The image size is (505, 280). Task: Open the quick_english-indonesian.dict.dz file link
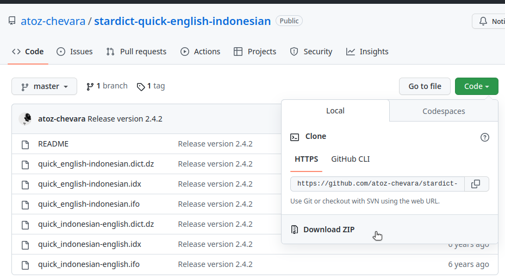pos(96,164)
